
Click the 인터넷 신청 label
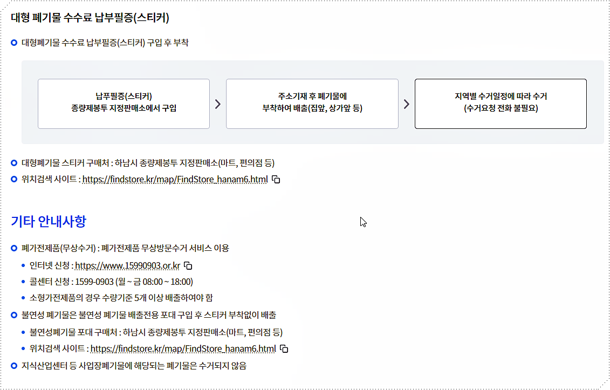(x=50, y=266)
